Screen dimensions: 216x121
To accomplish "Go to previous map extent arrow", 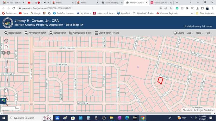I will coord(4,53).
